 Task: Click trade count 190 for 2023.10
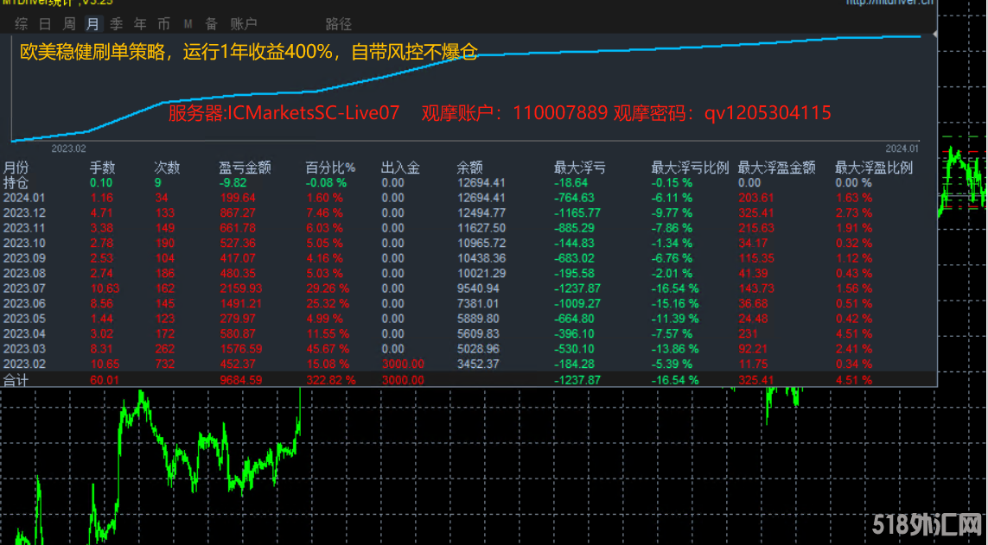[x=165, y=243]
